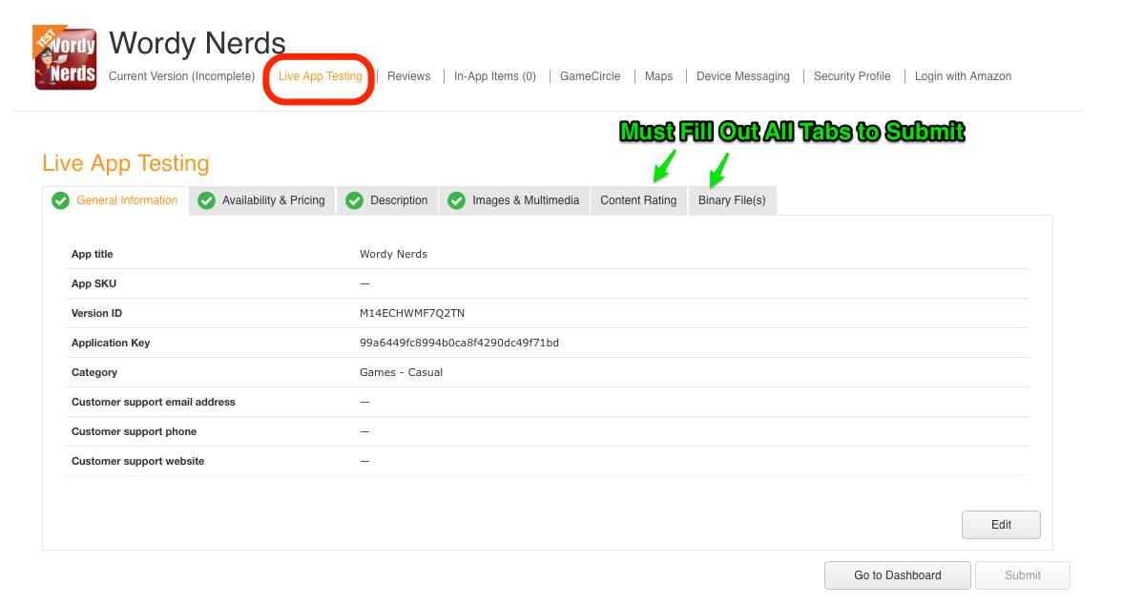Click the Version ID label

point(96,313)
